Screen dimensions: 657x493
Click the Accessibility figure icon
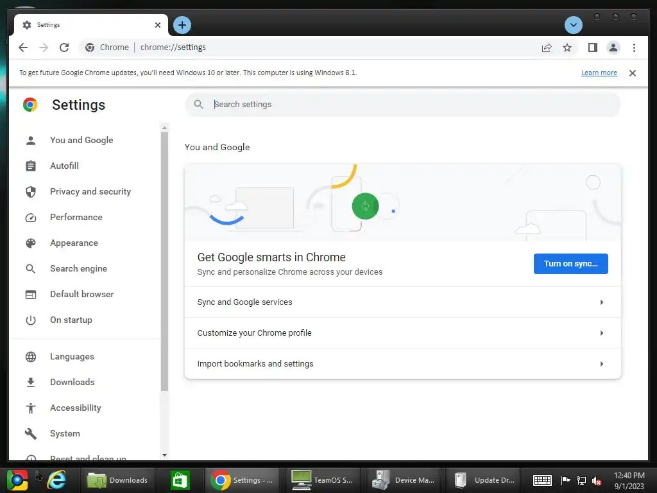(31, 408)
